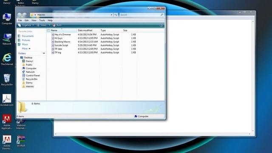Open the Edit menu
Image resolution: width=272 pixels, height=153 pixels.
(26, 20)
